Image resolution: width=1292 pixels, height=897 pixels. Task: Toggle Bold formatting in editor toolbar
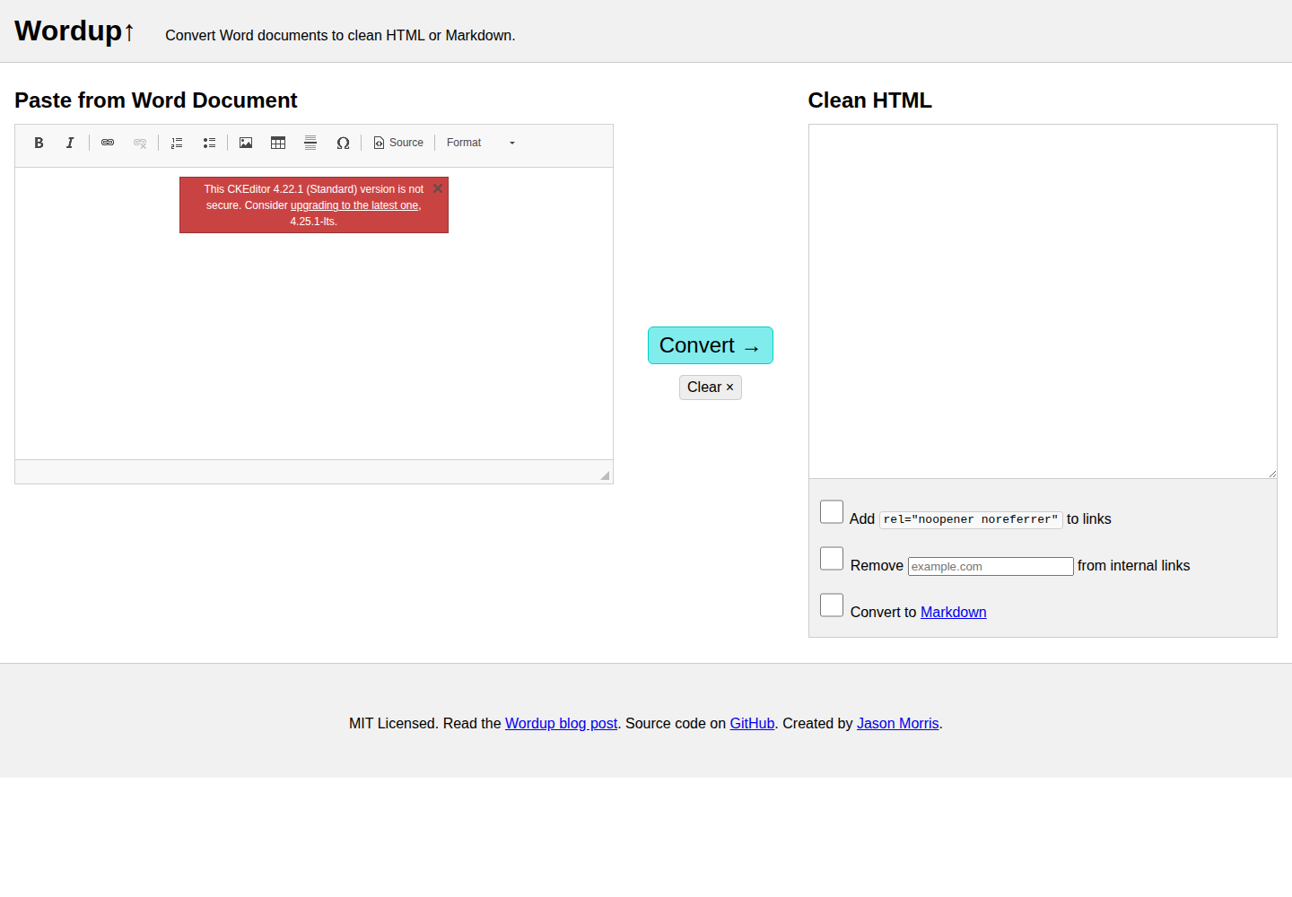[x=39, y=143]
